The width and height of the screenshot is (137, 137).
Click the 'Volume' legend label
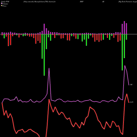[x=5, y=4]
